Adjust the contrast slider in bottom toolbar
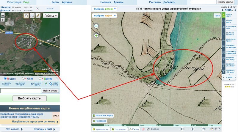The width and height of the screenshot is (238, 132). click(x=182, y=129)
